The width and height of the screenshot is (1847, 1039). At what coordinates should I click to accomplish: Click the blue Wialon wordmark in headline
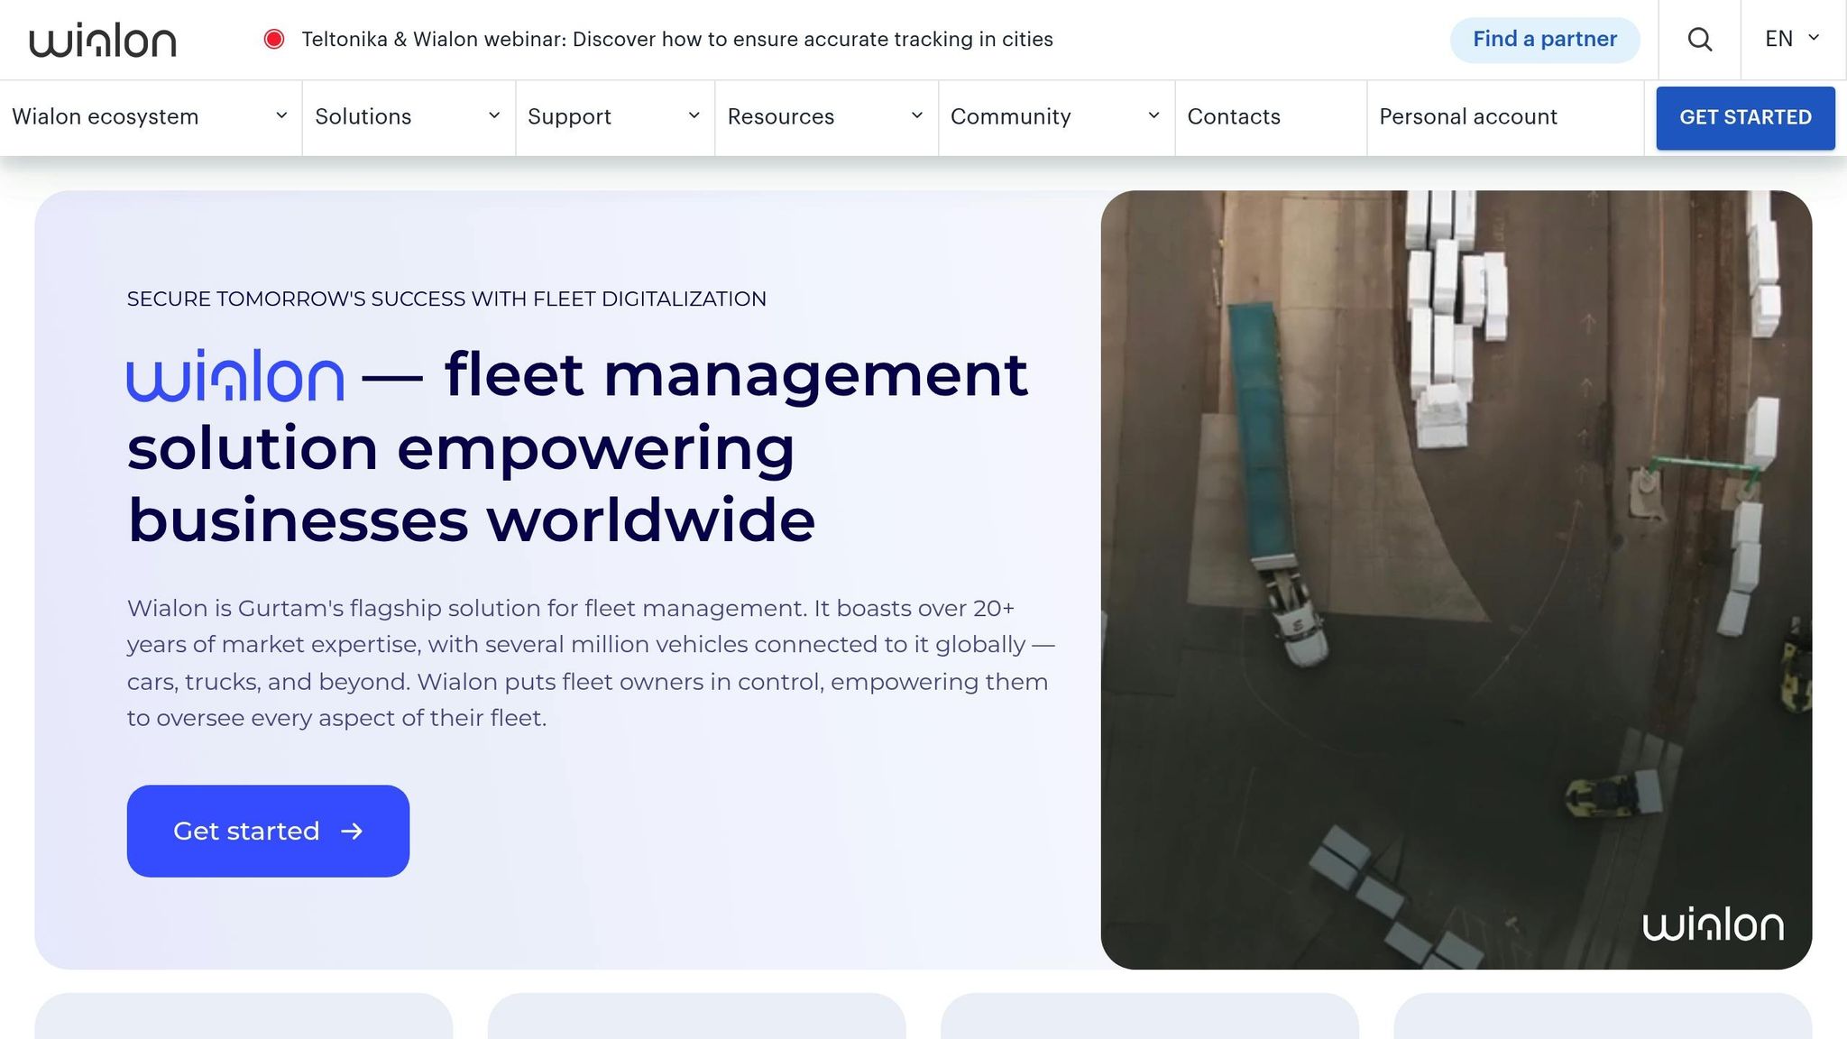tap(235, 375)
